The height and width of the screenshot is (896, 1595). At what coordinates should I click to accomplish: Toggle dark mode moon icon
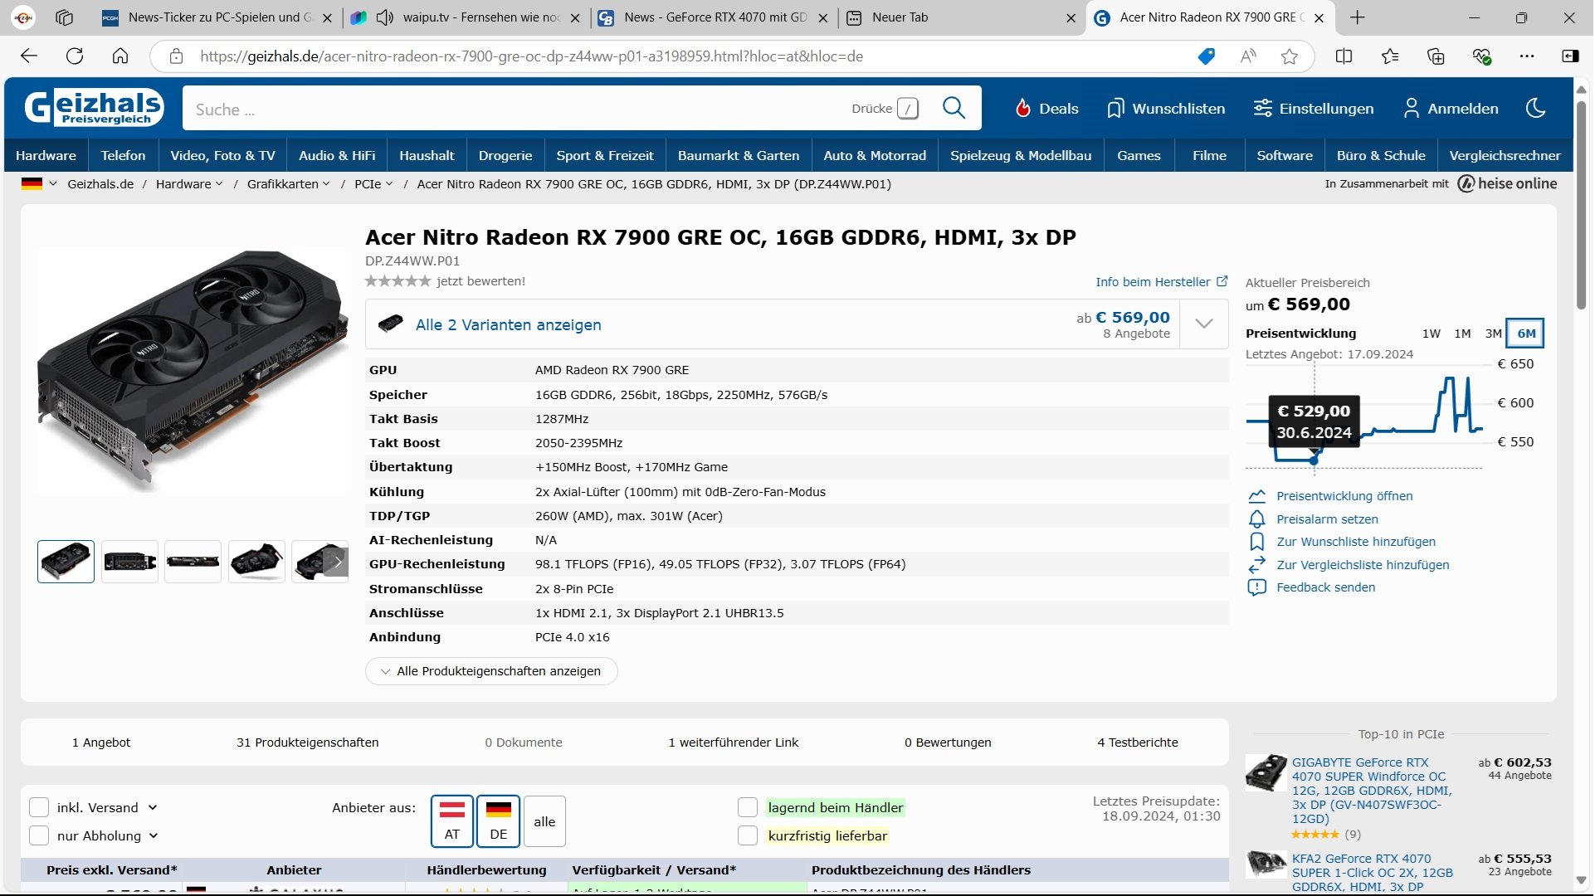coord(1536,109)
